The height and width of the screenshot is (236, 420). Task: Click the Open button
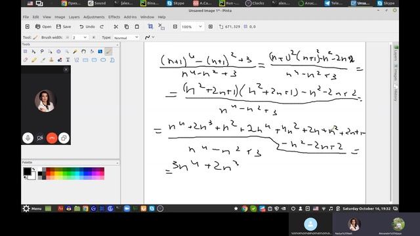tap(43, 27)
